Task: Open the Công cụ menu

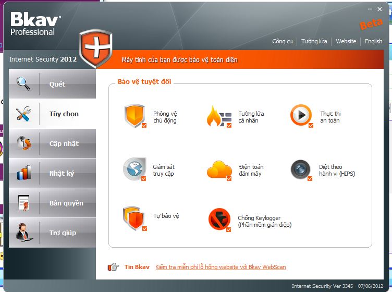Action: point(282,41)
